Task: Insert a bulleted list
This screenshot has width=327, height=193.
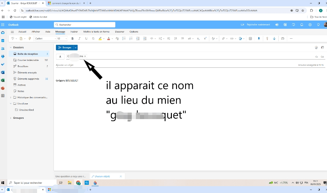Action: pyautogui.click(x=124, y=38)
